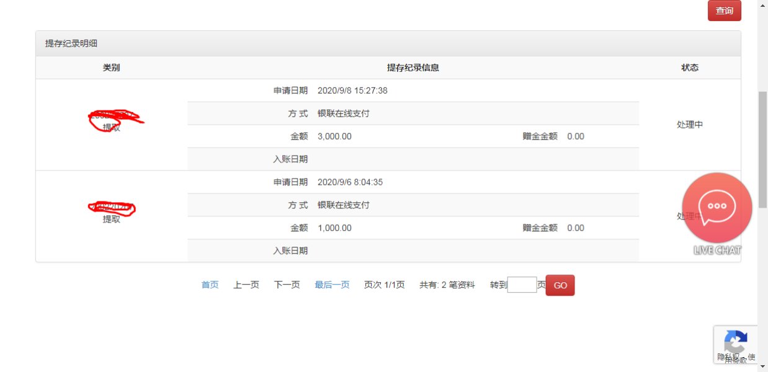
Task: Click the vertical page scrollbar thumb
Action: click(762, 149)
